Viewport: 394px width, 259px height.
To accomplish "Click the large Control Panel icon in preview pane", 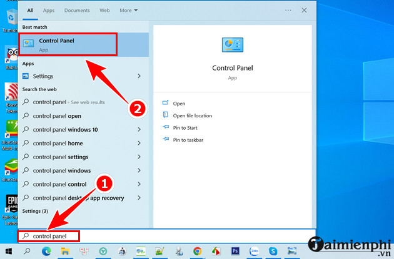I will click(233, 45).
